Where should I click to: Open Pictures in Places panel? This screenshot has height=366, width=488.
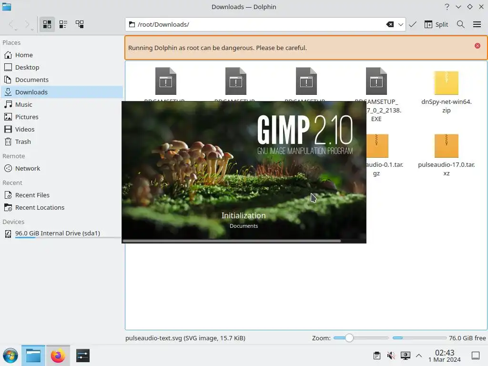pos(61,117)
